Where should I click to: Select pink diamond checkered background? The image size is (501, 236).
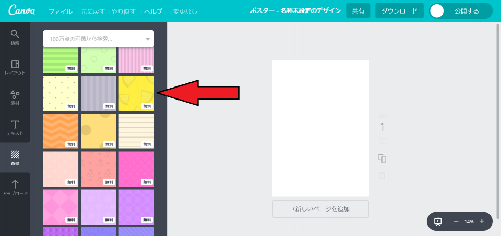tap(61, 207)
